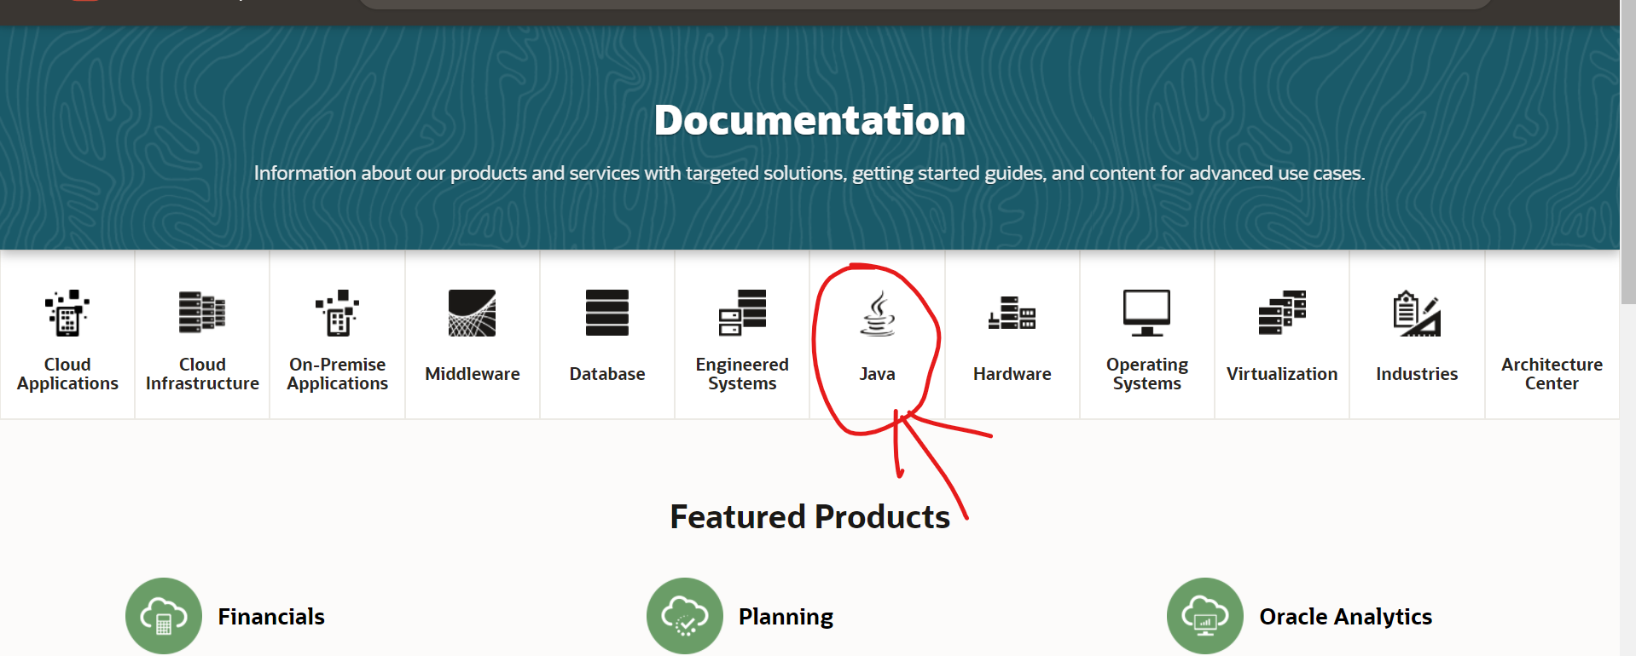Go to Engineered Systems label

click(x=742, y=374)
